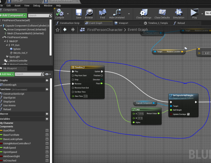Click Set Capsule Half Height node header

point(183,96)
